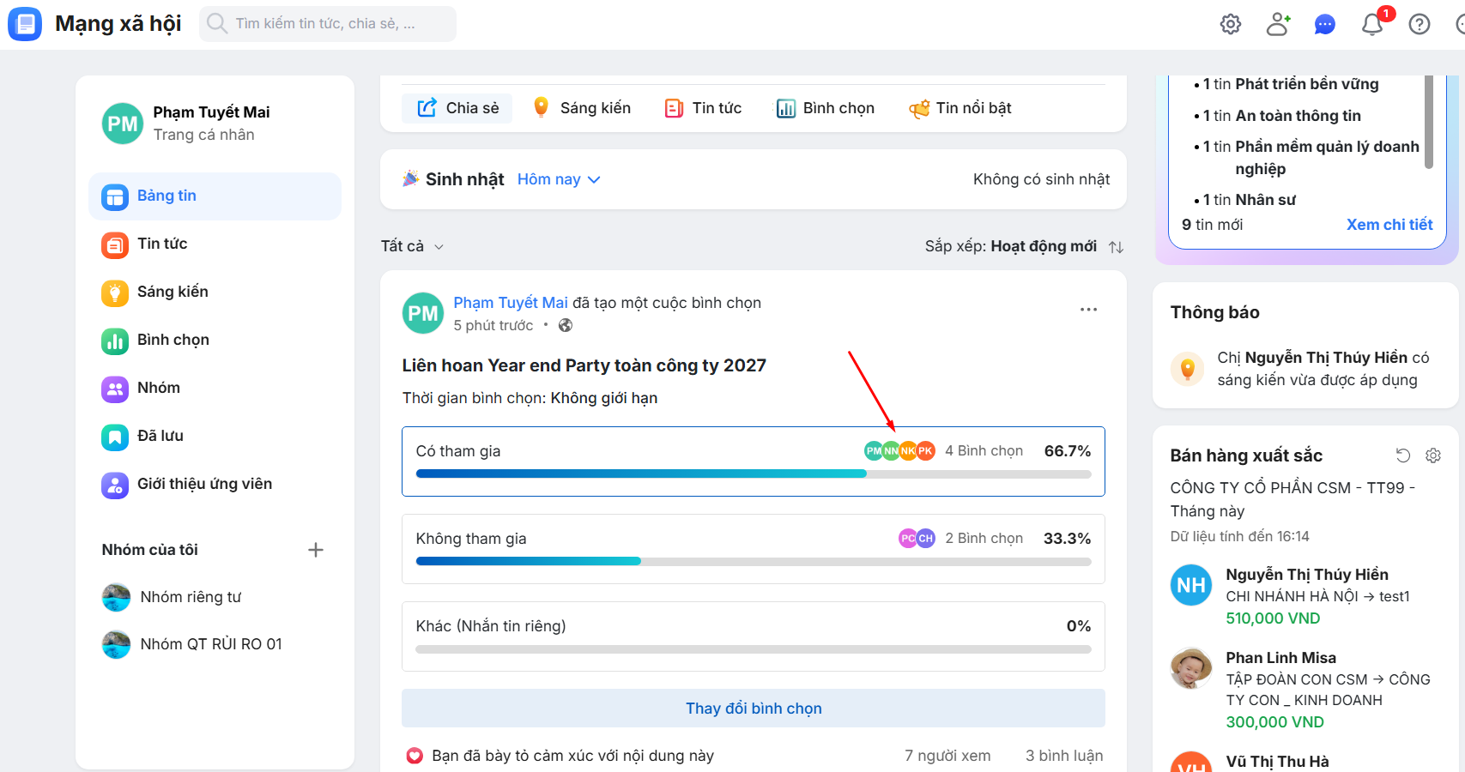Open the notification bell
This screenshot has width=1465, height=772.
tap(1372, 24)
